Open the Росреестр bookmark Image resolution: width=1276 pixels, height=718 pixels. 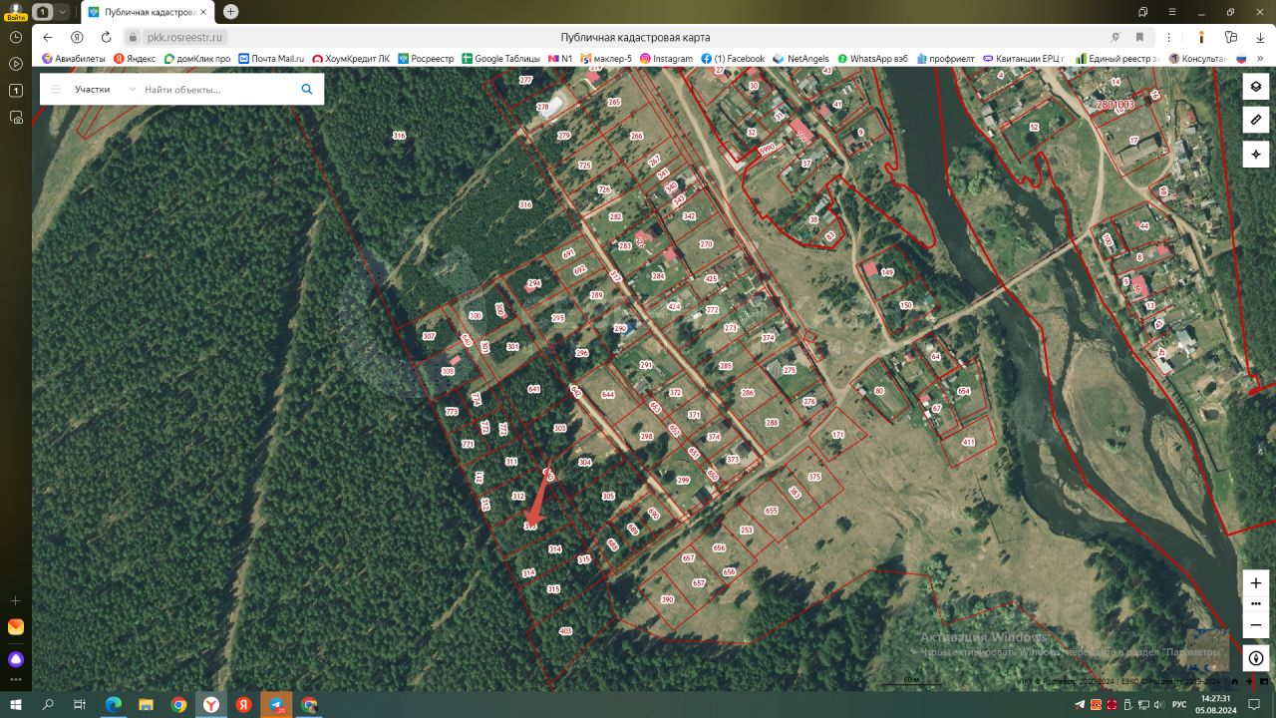426,59
